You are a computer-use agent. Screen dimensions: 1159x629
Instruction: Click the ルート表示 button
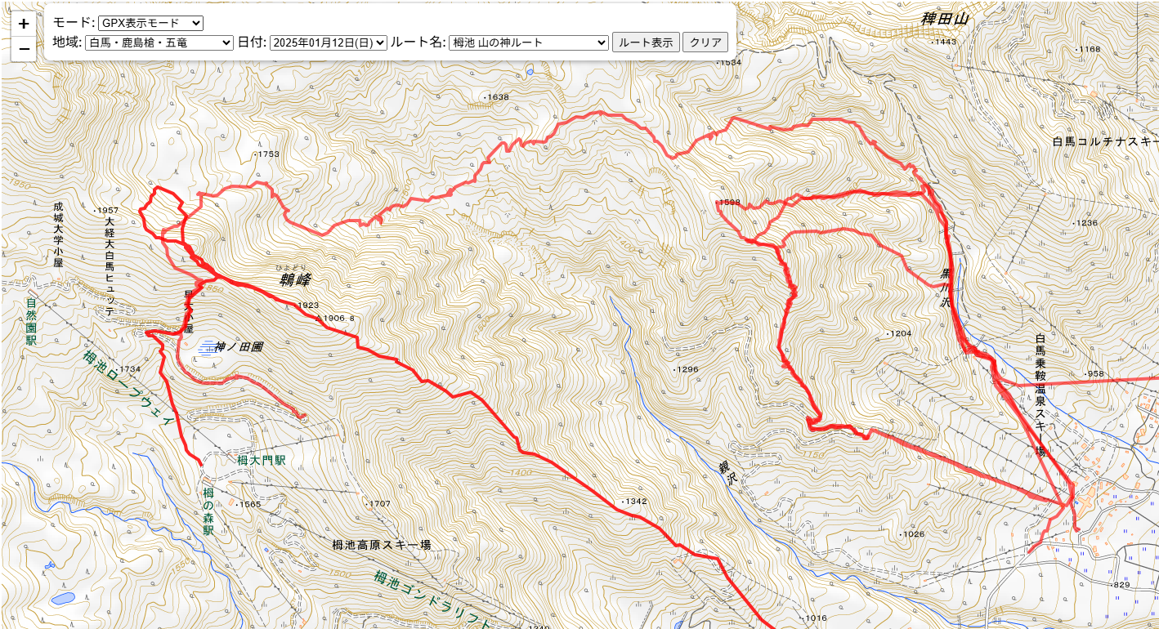click(646, 42)
